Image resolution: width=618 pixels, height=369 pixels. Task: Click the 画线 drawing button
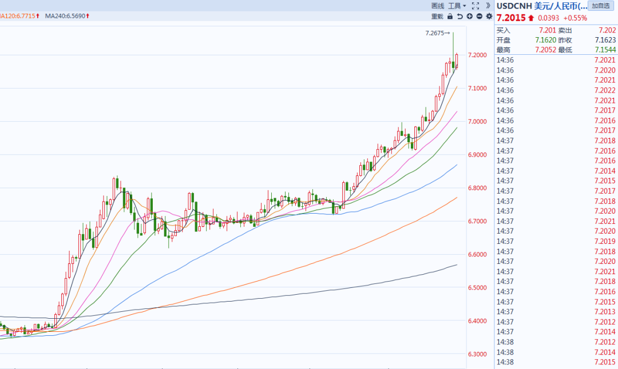[x=438, y=6]
